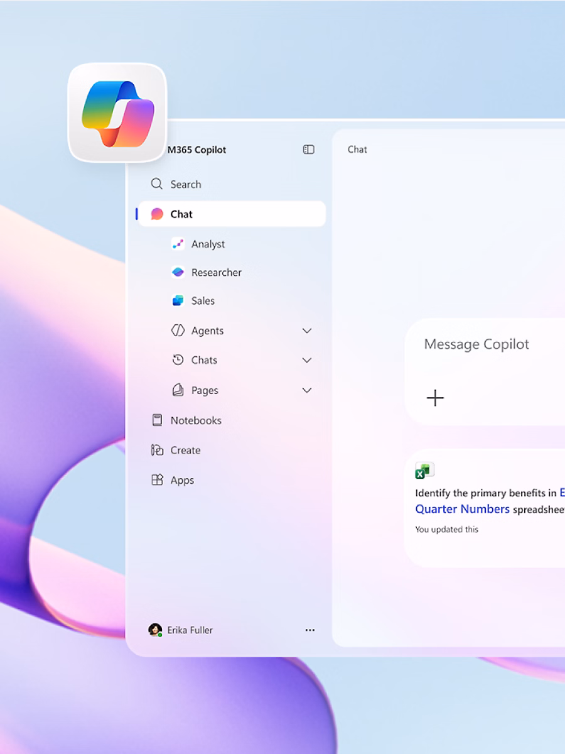The width and height of the screenshot is (565, 754).
Task: Click the plus icon below Message Copilot
Action: 435,398
